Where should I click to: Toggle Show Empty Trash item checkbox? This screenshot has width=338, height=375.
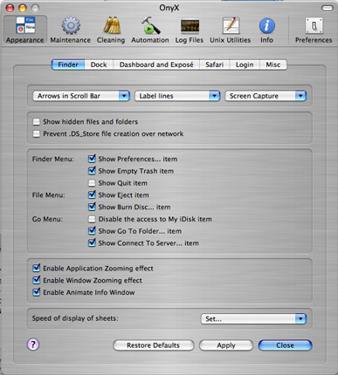tap(92, 171)
